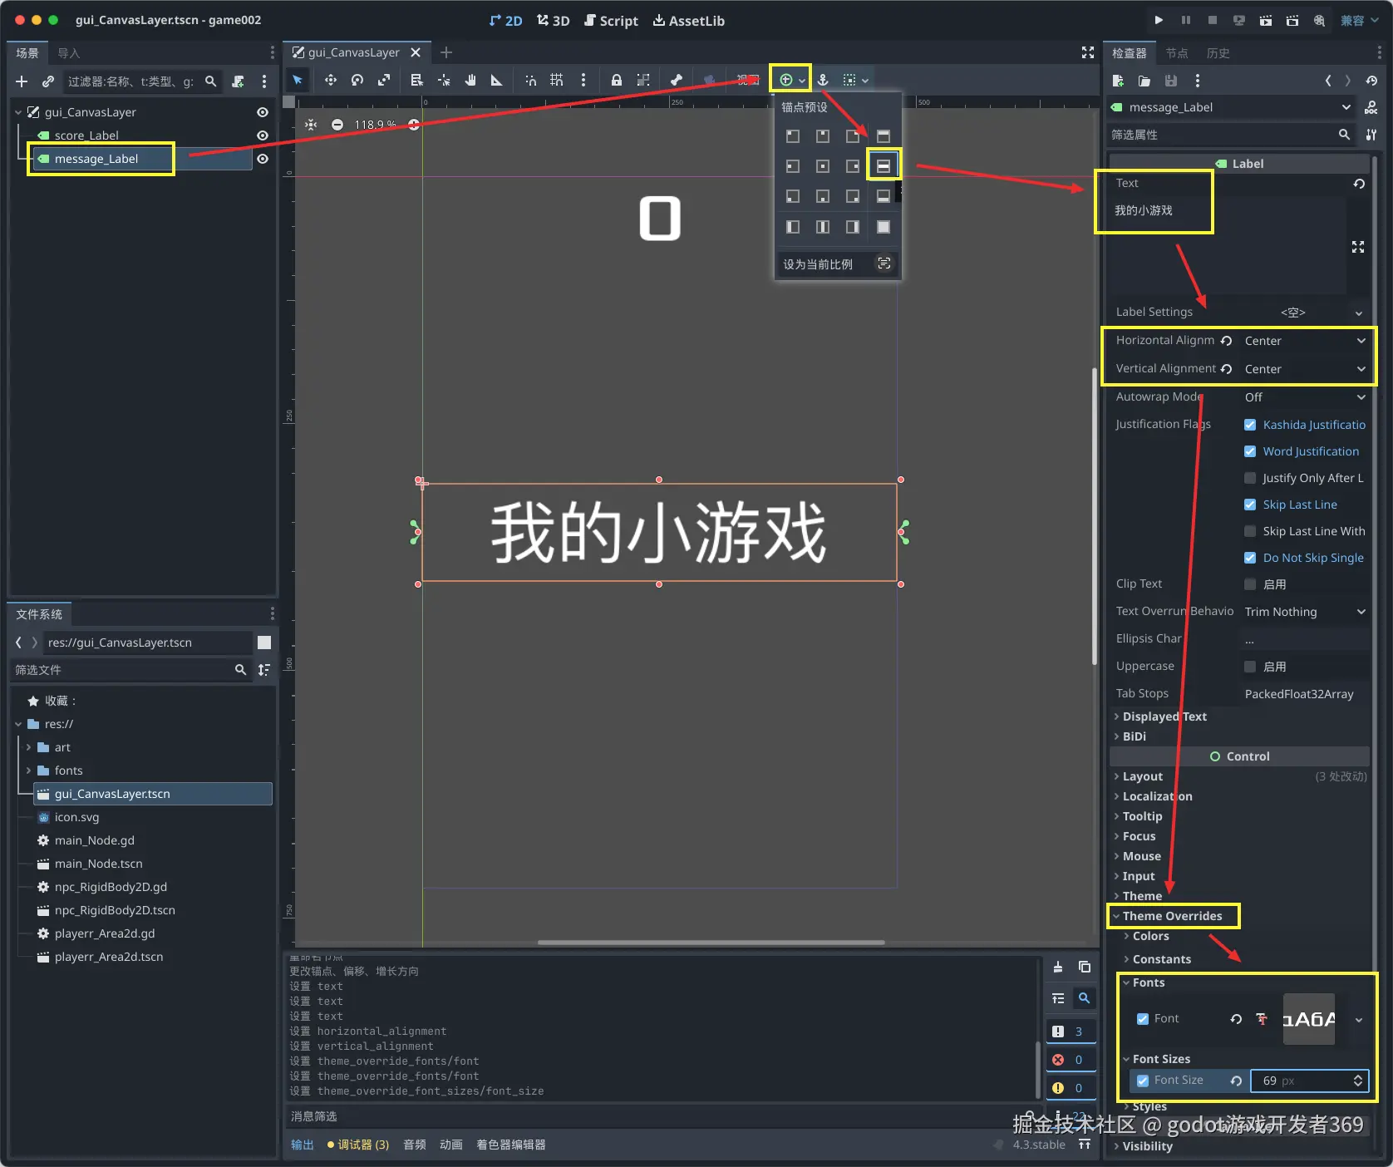Attach a script to the node
The width and height of the screenshot is (1393, 1167).
click(x=238, y=81)
